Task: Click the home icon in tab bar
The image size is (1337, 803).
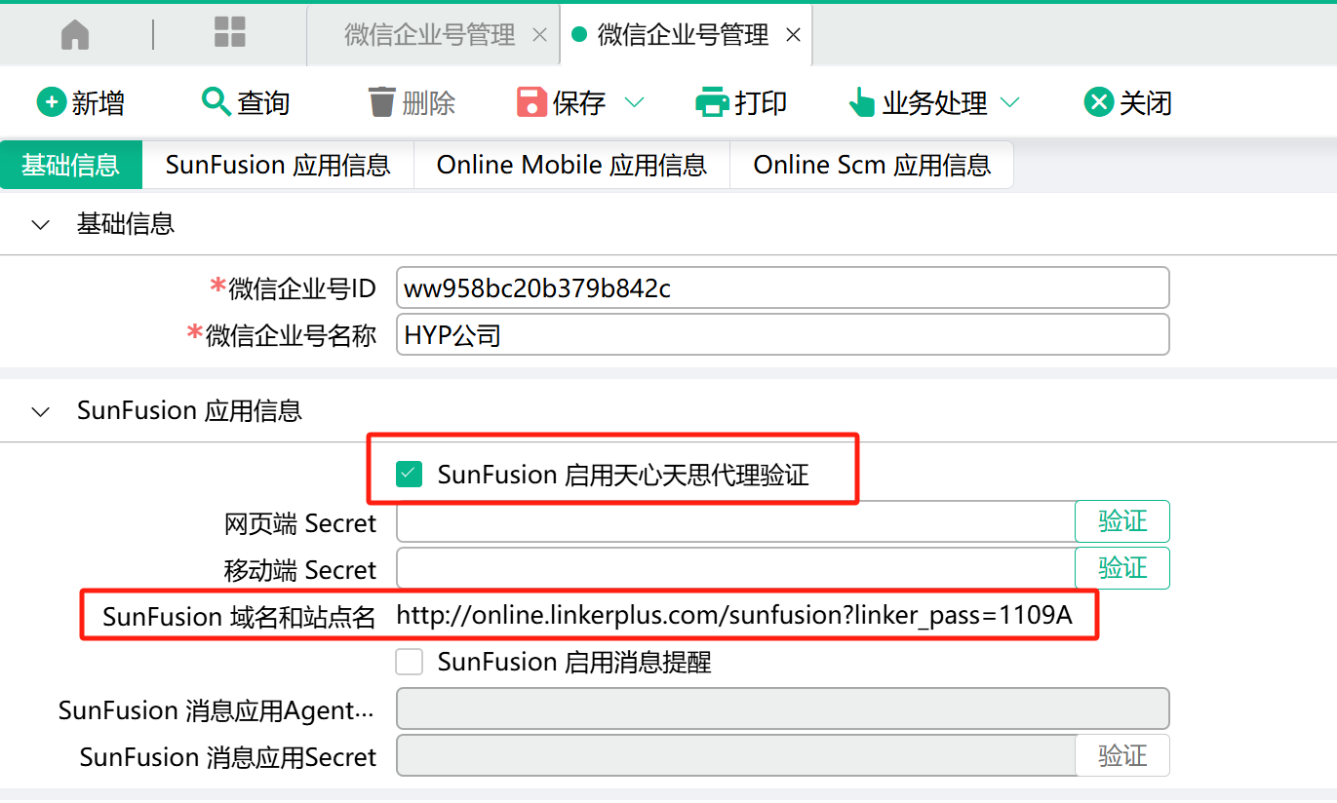Action: coord(75,35)
